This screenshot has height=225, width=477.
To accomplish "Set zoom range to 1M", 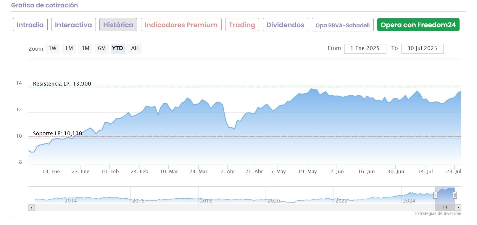I will 69,48.
